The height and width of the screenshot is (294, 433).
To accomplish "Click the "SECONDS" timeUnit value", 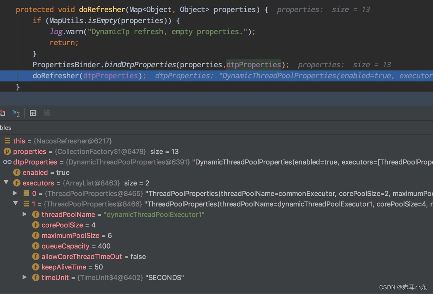I will point(164,278).
